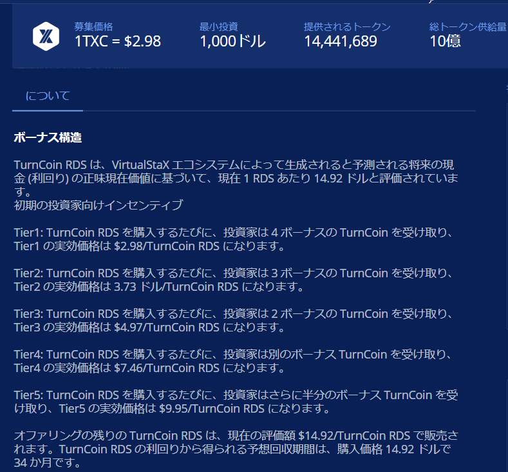Select the 10億 total supply value
The width and height of the screenshot is (508, 472).
(445, 41)
